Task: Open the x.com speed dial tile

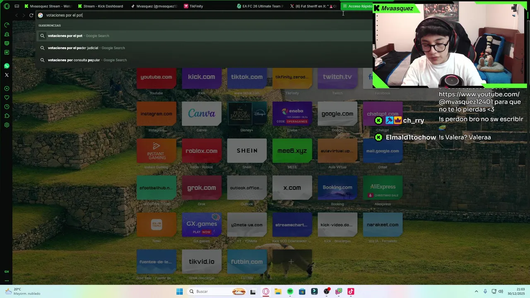Action: click(x=292, y=187)
